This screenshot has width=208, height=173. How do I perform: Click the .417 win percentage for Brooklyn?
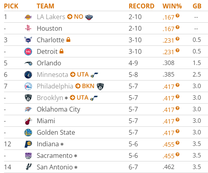(x=168, y=98)
